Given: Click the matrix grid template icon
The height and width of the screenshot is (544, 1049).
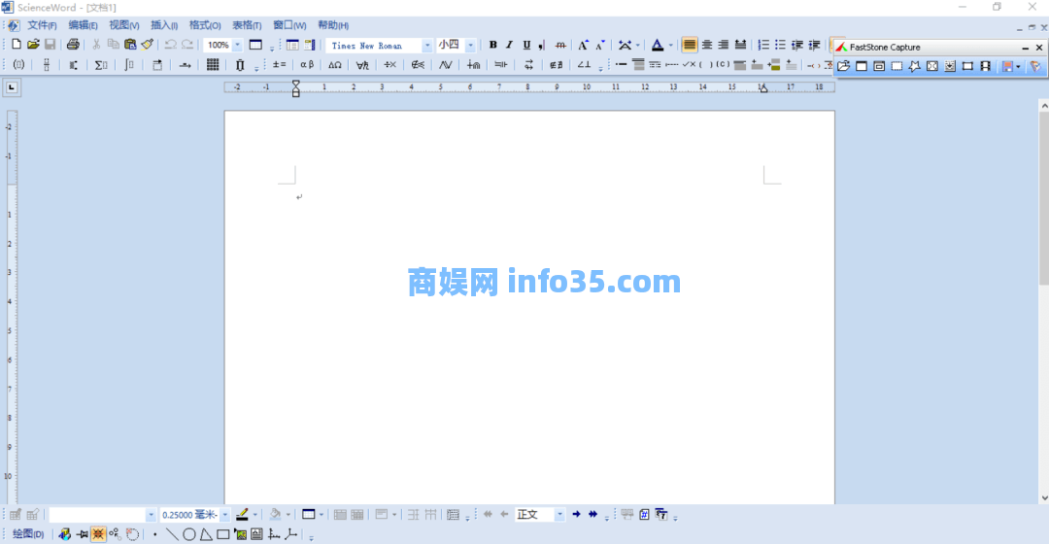Looking at the screenshot, I should [213, 65].
